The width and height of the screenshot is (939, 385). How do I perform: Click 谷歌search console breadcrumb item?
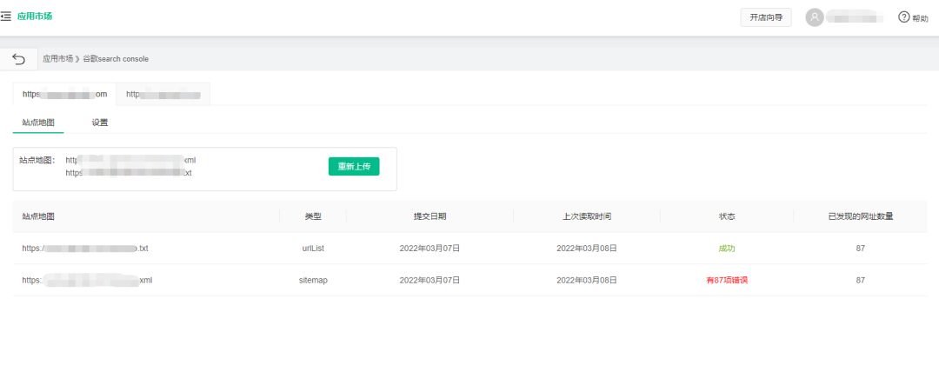(x=116, y=59)
